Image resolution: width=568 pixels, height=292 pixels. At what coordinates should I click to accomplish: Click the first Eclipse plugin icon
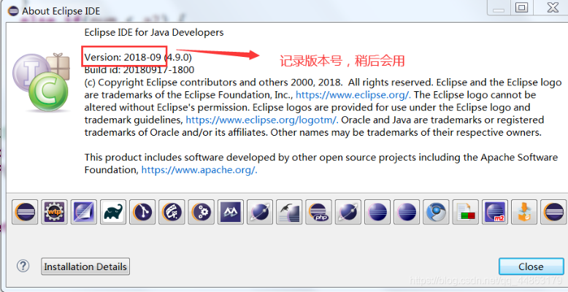(x=25, y=212)
